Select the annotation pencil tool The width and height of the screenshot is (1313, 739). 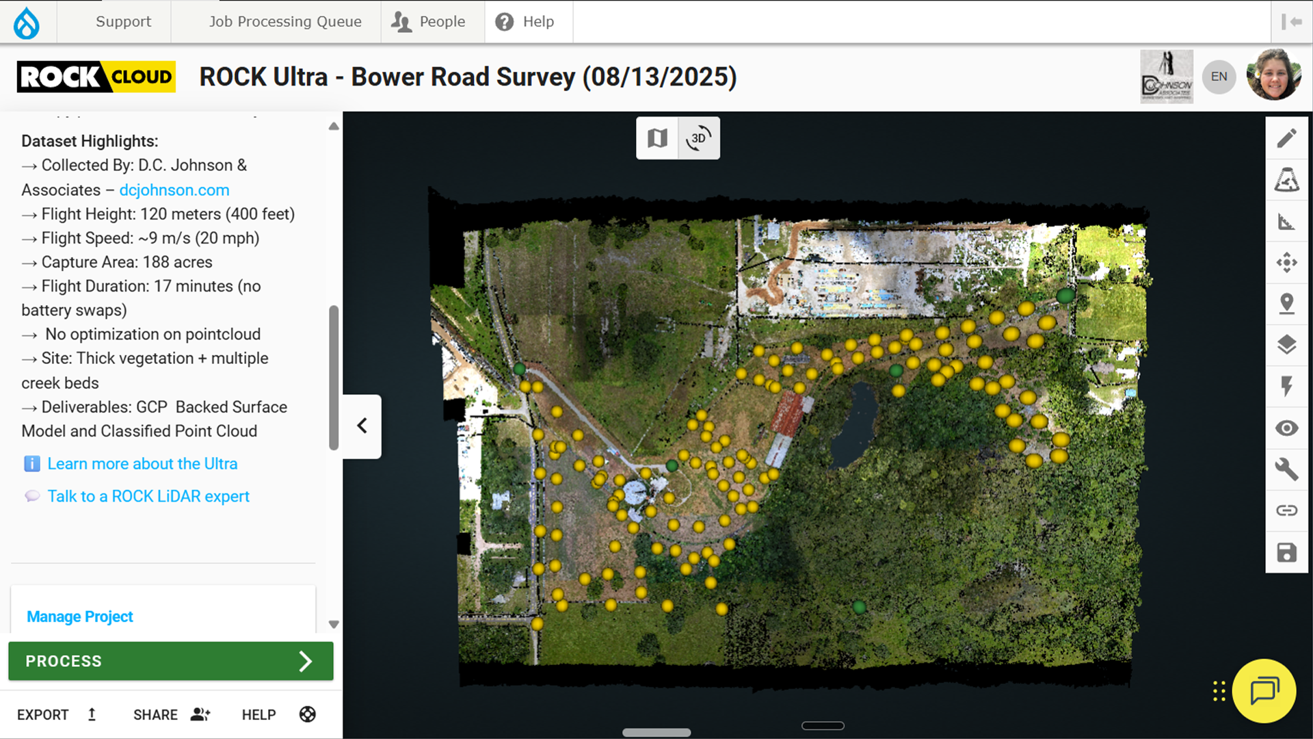[x=1288, y=138]
